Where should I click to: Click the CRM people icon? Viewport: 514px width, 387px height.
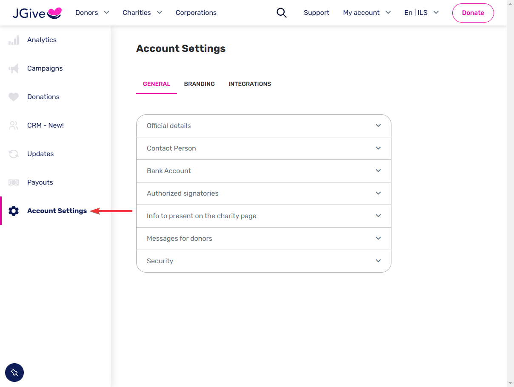pos(14,125)
